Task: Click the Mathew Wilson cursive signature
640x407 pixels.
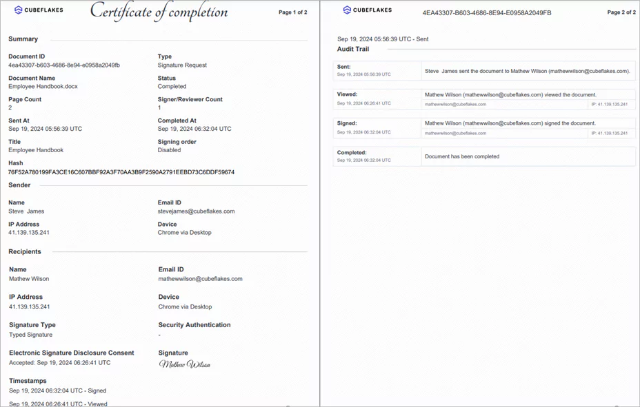Action: pyautogui.click(x=185, y=364)
